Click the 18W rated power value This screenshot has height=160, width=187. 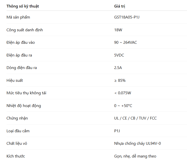coord(118,30)
